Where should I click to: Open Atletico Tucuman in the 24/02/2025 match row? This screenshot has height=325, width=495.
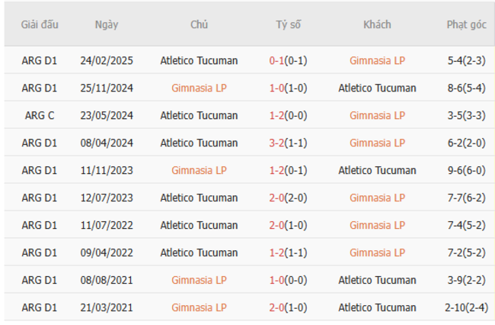(199, 60)
